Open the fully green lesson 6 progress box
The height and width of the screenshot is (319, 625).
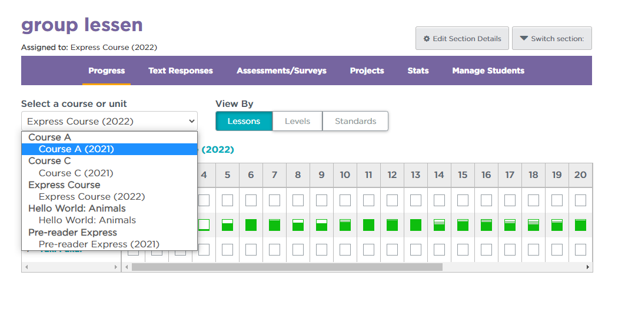pos(251,225)
